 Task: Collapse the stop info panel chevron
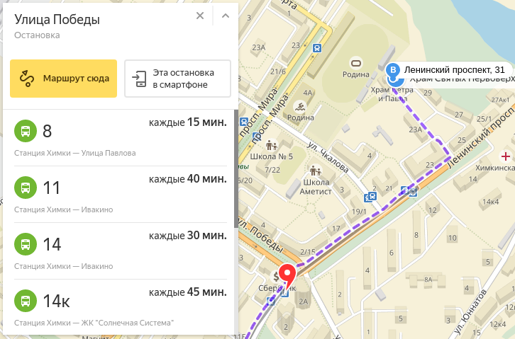[226, 16]
